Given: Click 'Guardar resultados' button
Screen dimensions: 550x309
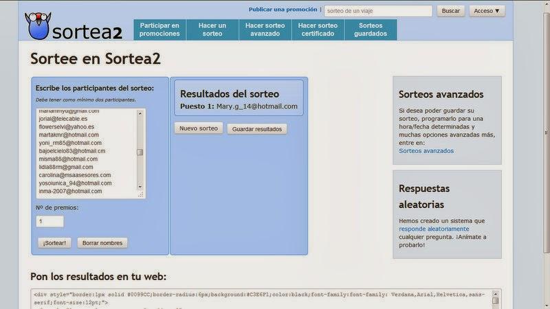Looking at the screenshot, I should pyautogui.click(x=257, y=129).
